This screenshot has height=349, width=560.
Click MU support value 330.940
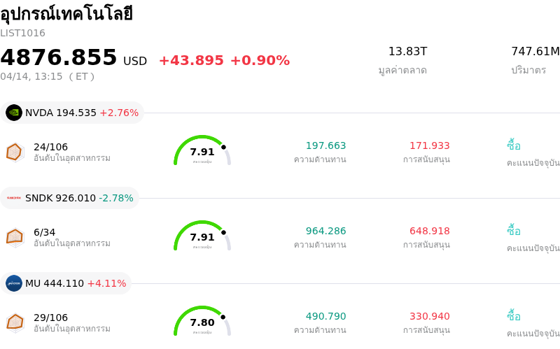click(429, 316)
